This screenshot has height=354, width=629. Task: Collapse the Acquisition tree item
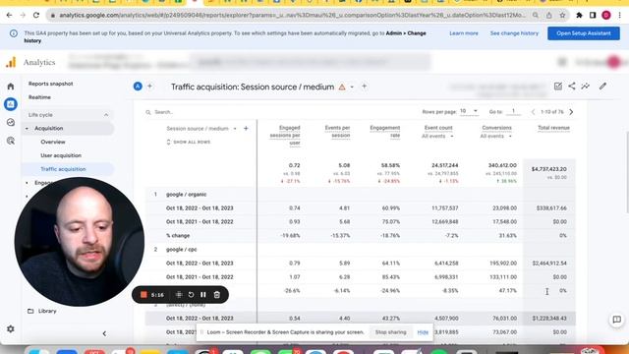(x=27, y=129)
